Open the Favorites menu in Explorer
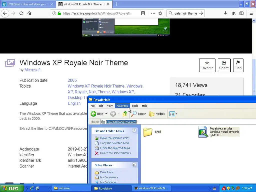This screenshot has width=256, height=192. tap(122, 106)
